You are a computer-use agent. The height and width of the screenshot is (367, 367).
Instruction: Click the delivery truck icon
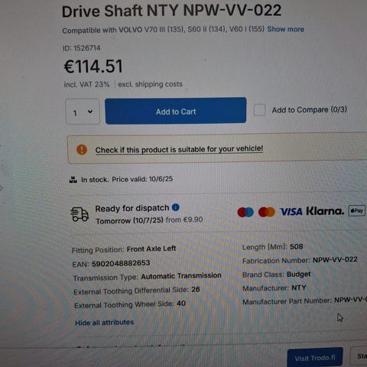tap(80, 214)
